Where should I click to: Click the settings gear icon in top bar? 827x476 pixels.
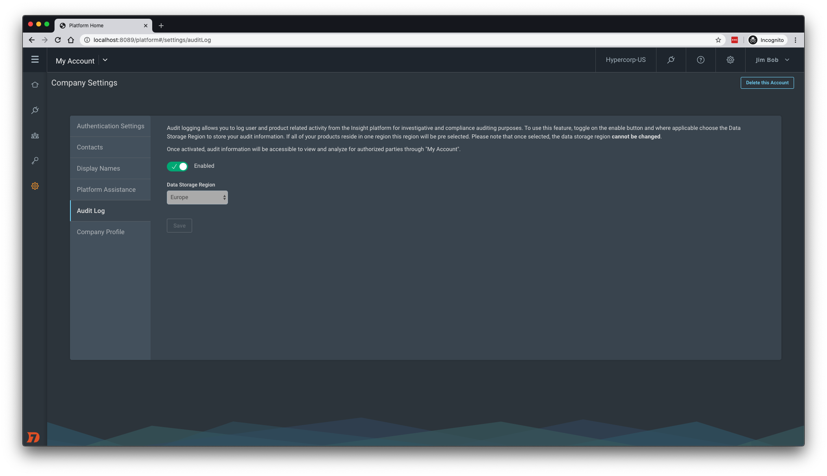[x=731, y=59]
